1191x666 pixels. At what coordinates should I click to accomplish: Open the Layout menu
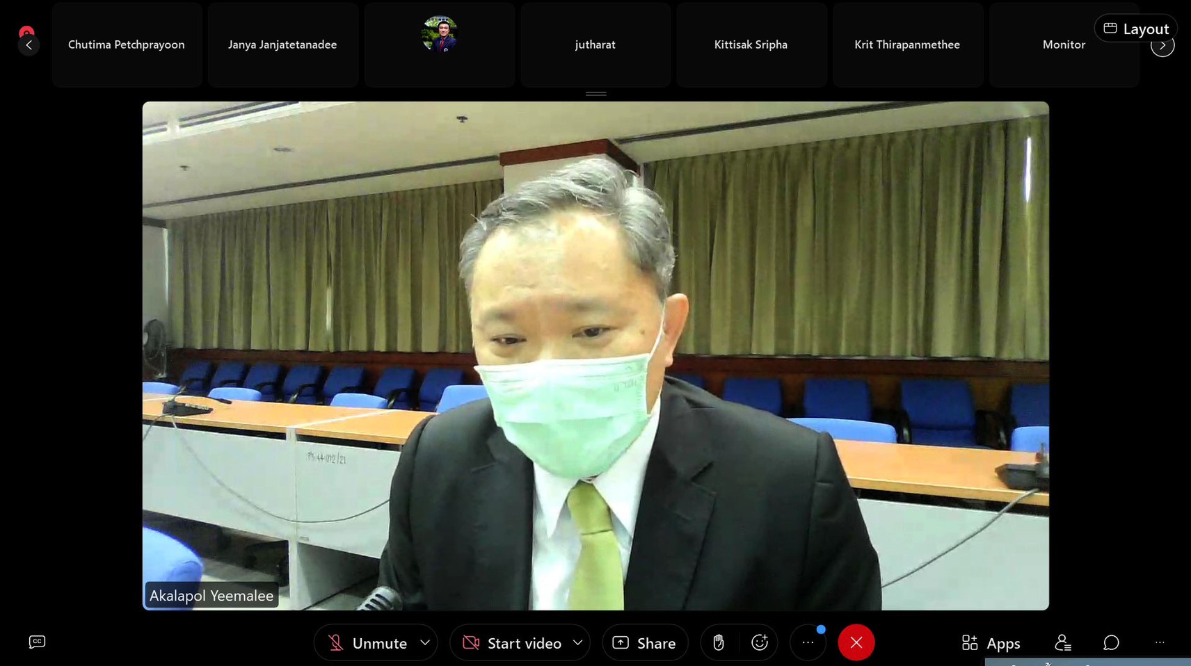pos(1135,29)
